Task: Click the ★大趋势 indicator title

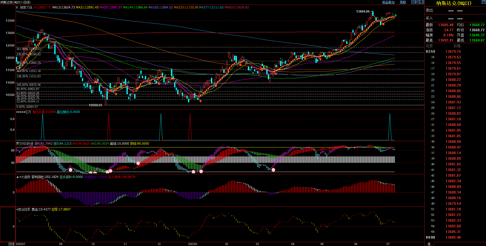Action: click(24, 177)
